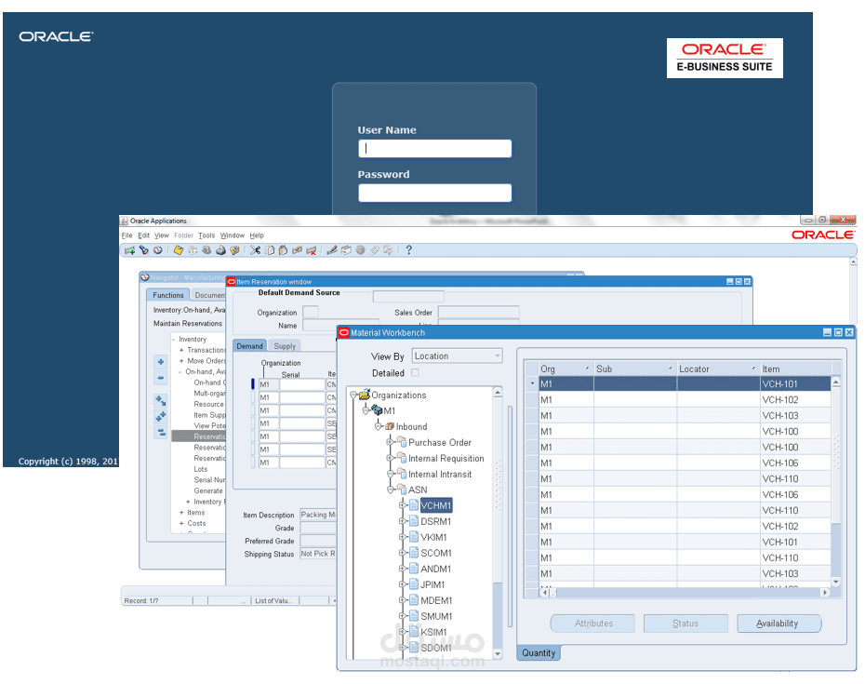This screenshot has width=865, height=684.
Task: Click the Attributes button
Action: point(593,624)
